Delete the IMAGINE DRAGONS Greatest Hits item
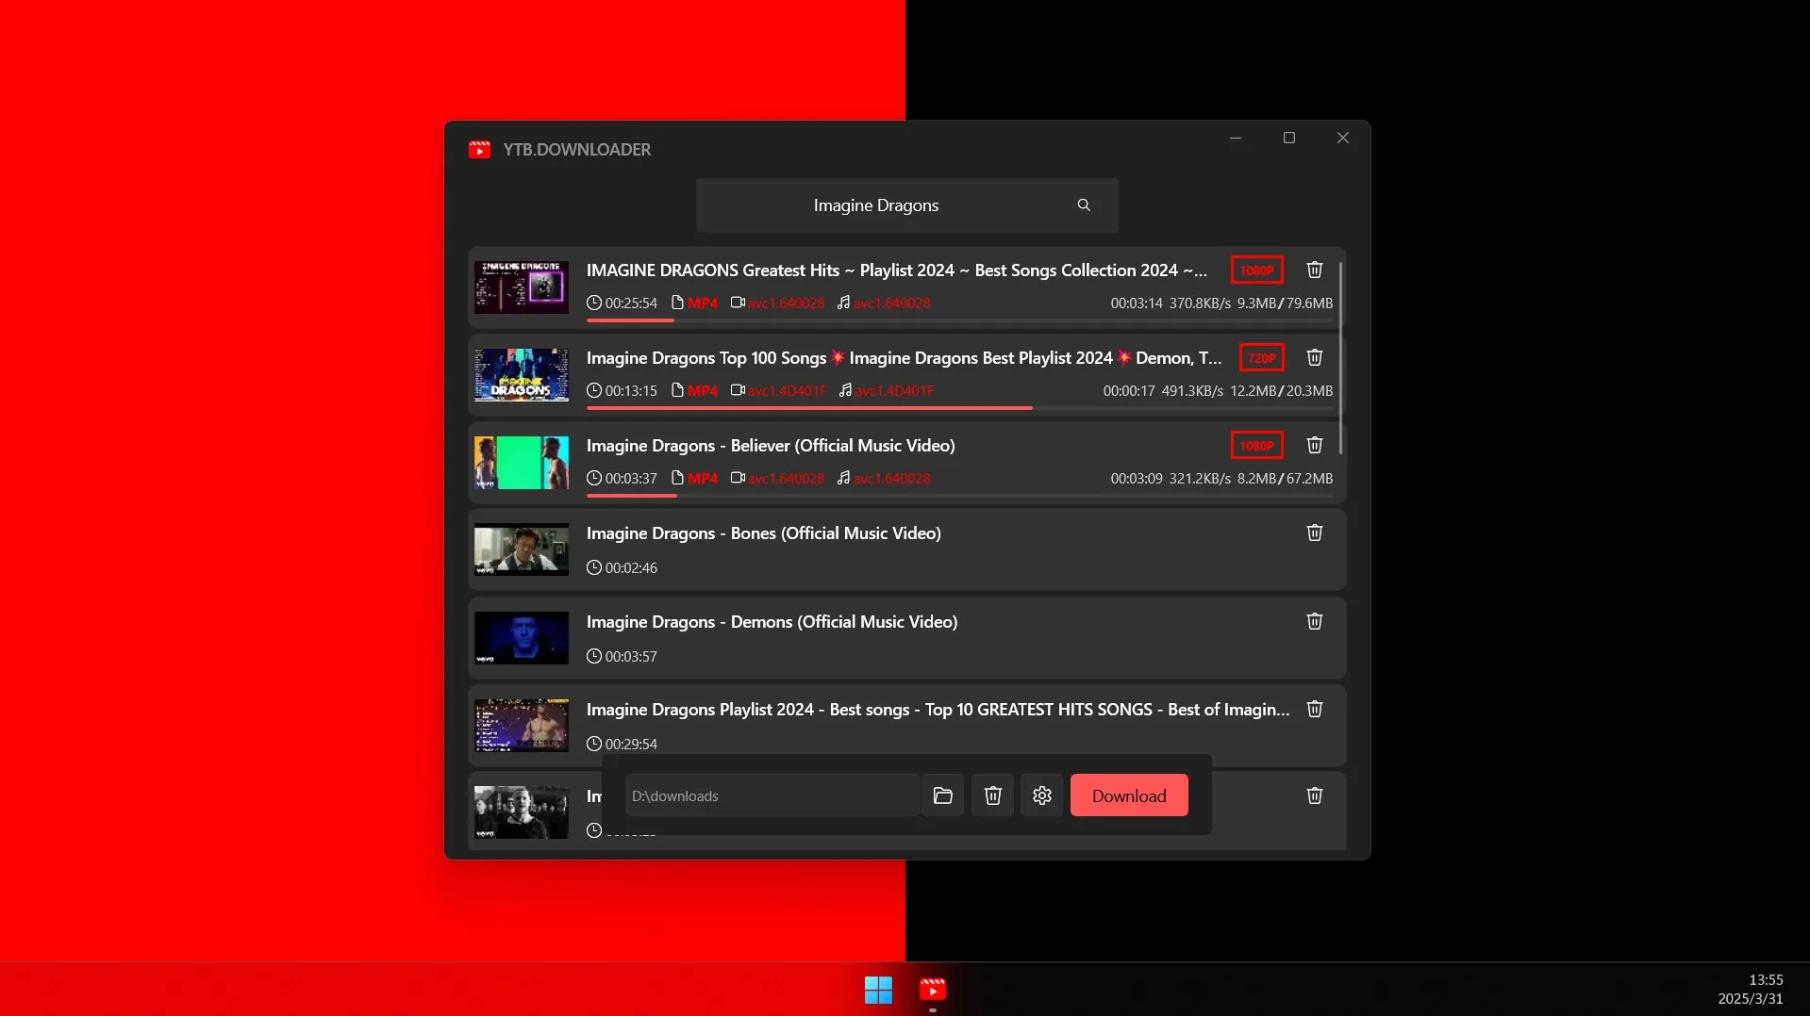Viewport: 1810px width, 1016px height. coord(1314,270)
